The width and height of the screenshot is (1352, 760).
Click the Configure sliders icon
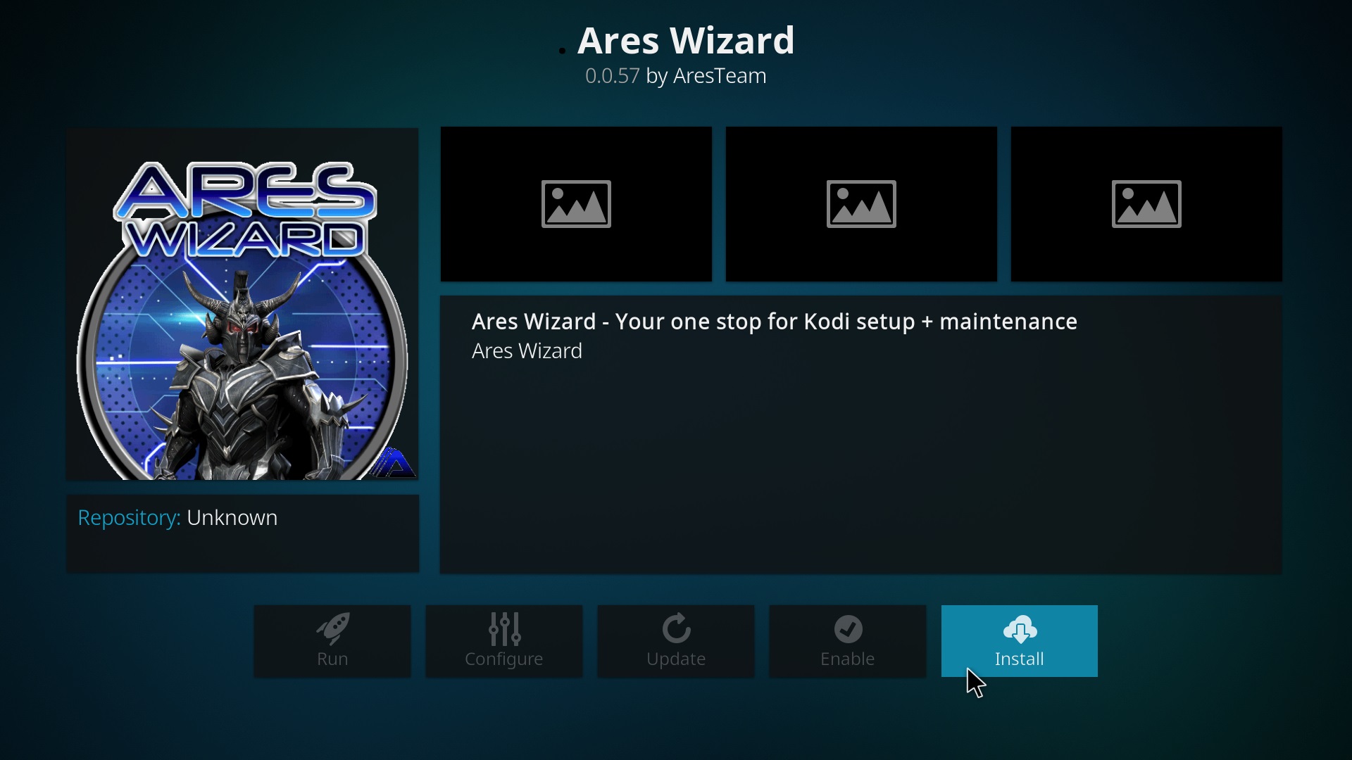point(504,629)
